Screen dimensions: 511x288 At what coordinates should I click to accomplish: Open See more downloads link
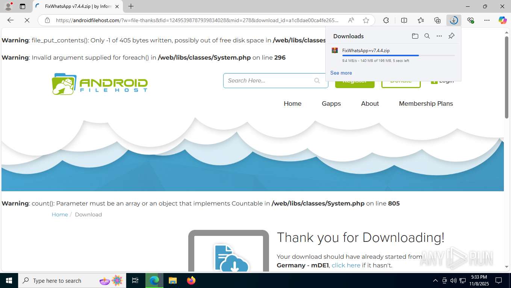coord(341,73)
